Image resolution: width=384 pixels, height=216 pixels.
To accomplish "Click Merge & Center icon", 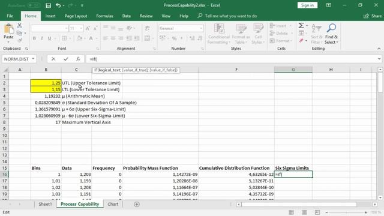I will (147, 38).
